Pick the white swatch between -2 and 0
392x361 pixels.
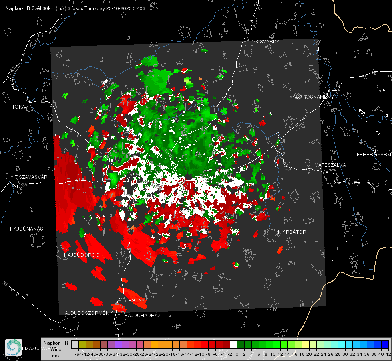point(233,344)
